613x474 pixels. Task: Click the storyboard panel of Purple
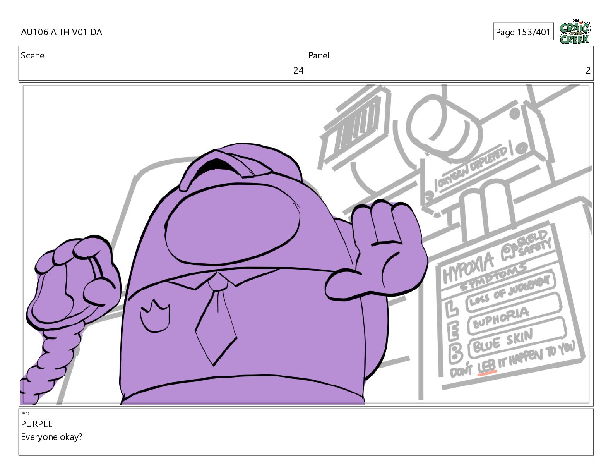(x=306, y=244)
